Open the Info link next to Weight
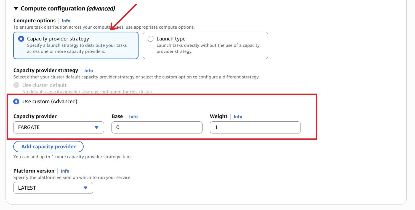The width and height of the screenshot is (415, 210). tap(238, 116)
